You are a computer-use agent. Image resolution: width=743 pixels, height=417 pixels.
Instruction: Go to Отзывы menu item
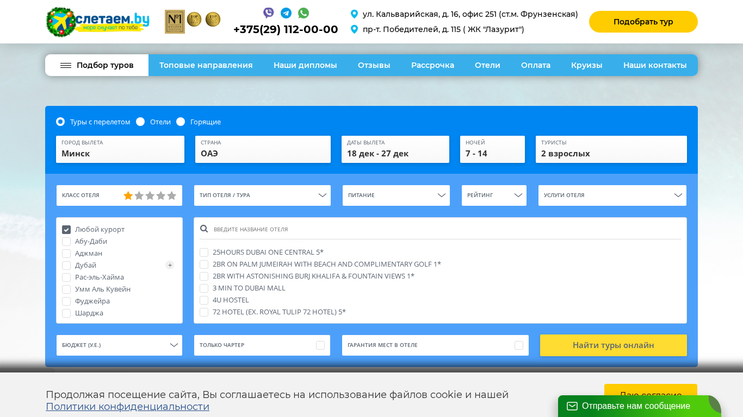pyautogui.click(x=374, y=65)
